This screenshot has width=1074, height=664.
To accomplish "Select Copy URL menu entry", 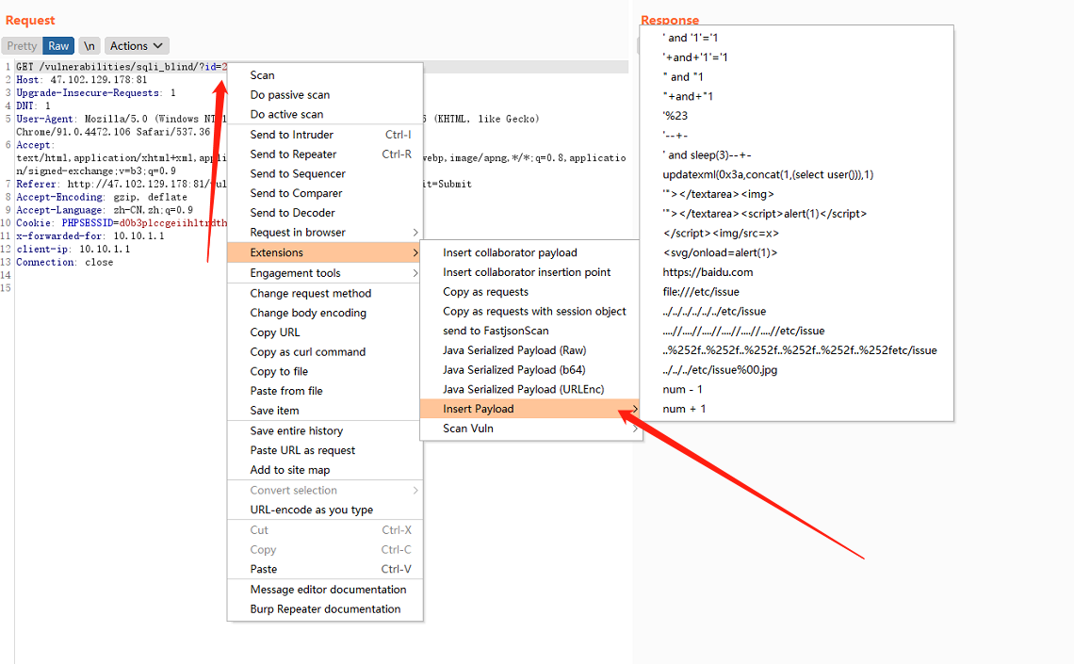I will tap(325, 332).
